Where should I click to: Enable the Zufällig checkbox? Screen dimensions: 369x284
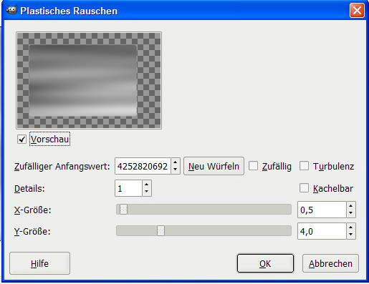click(x=253, y=166)
